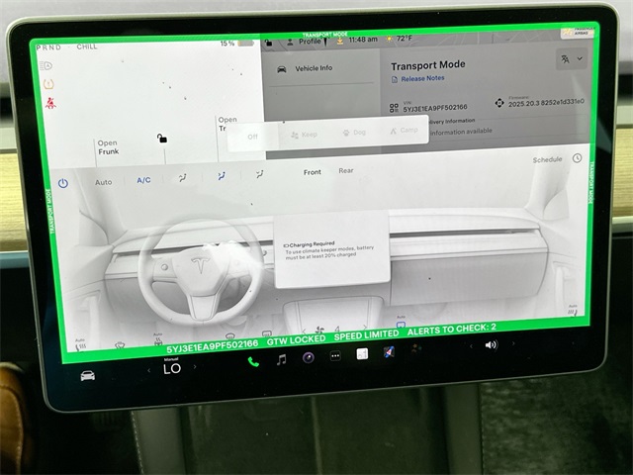
Task: Decrease fan speed with left chevron
Action: pos(304,331)
